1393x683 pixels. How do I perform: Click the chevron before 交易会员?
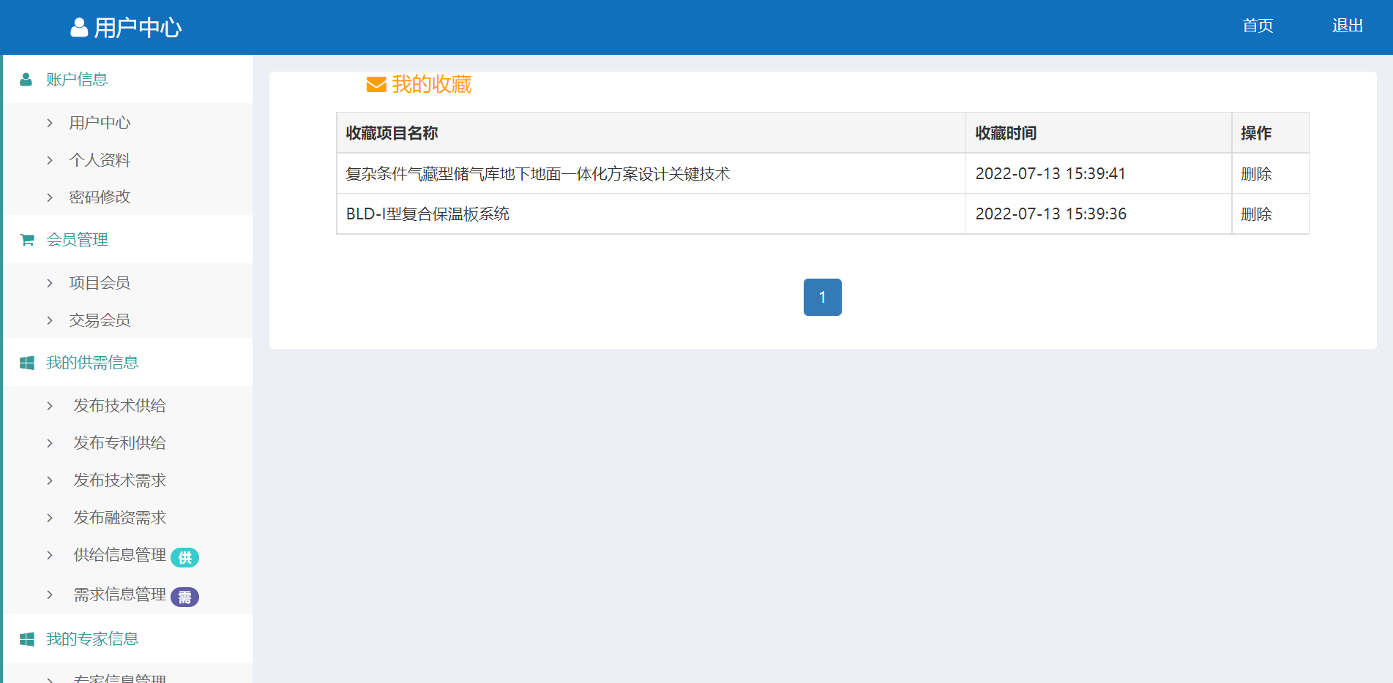tap(50, 320)
